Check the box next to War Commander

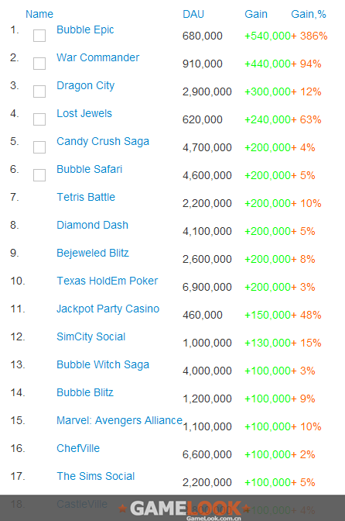39,64
